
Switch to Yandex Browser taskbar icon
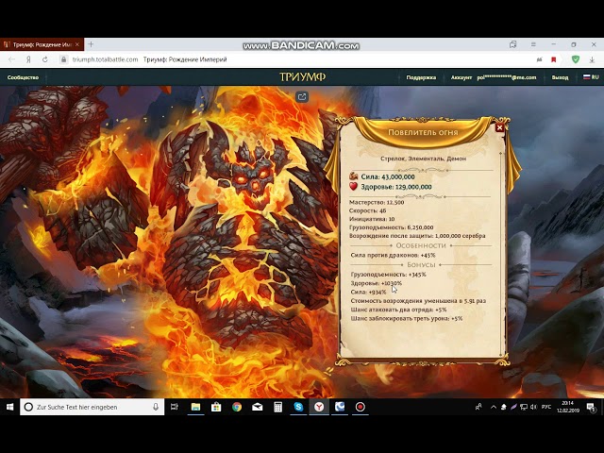point(319,407)
